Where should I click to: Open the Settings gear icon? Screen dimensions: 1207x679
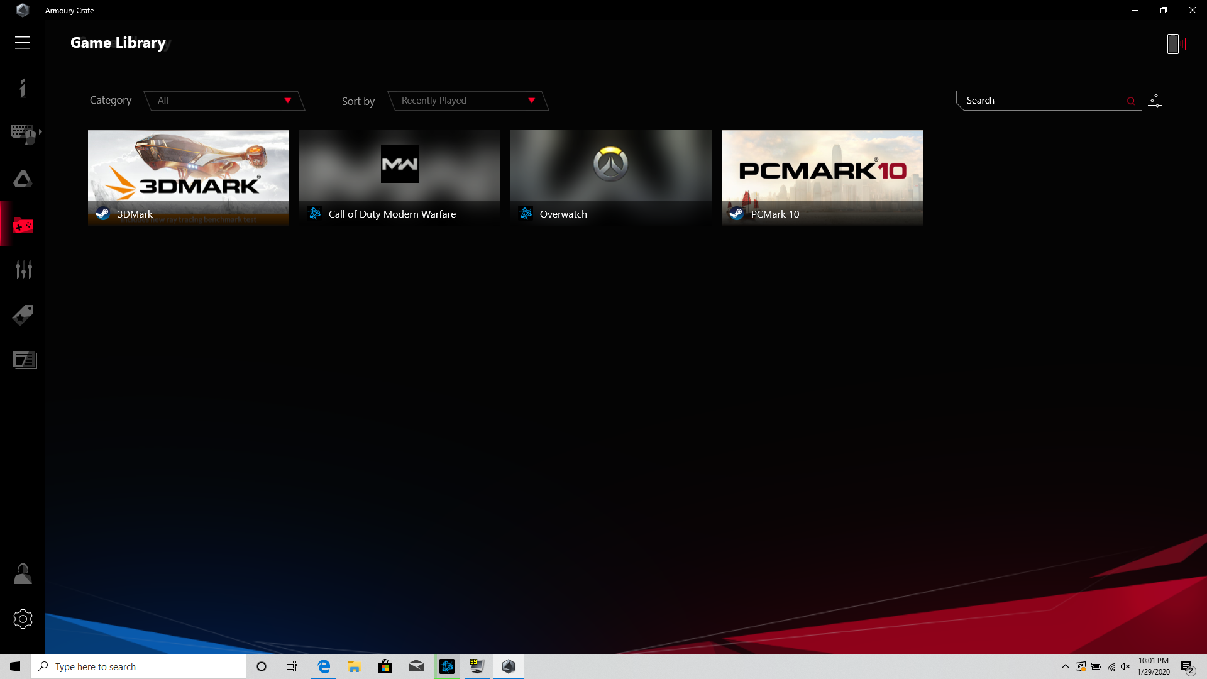tap(23, 619)
